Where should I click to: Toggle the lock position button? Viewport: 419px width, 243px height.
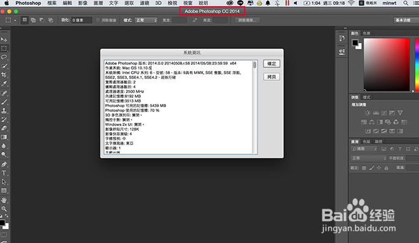pyautogui.click(x=379, y=168)
